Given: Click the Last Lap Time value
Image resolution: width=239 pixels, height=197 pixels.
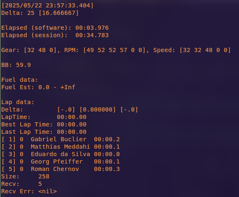Looking at the screenshot, I should coord(72,132).
